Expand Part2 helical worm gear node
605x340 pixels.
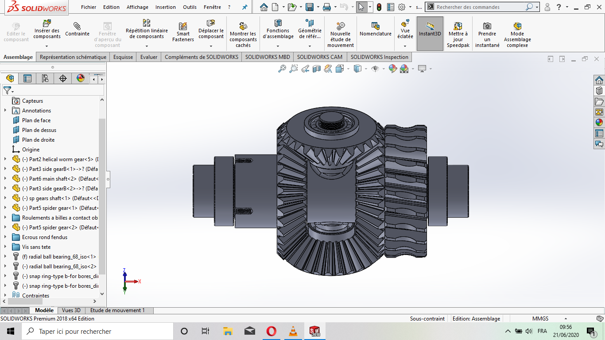pos(5,159)
